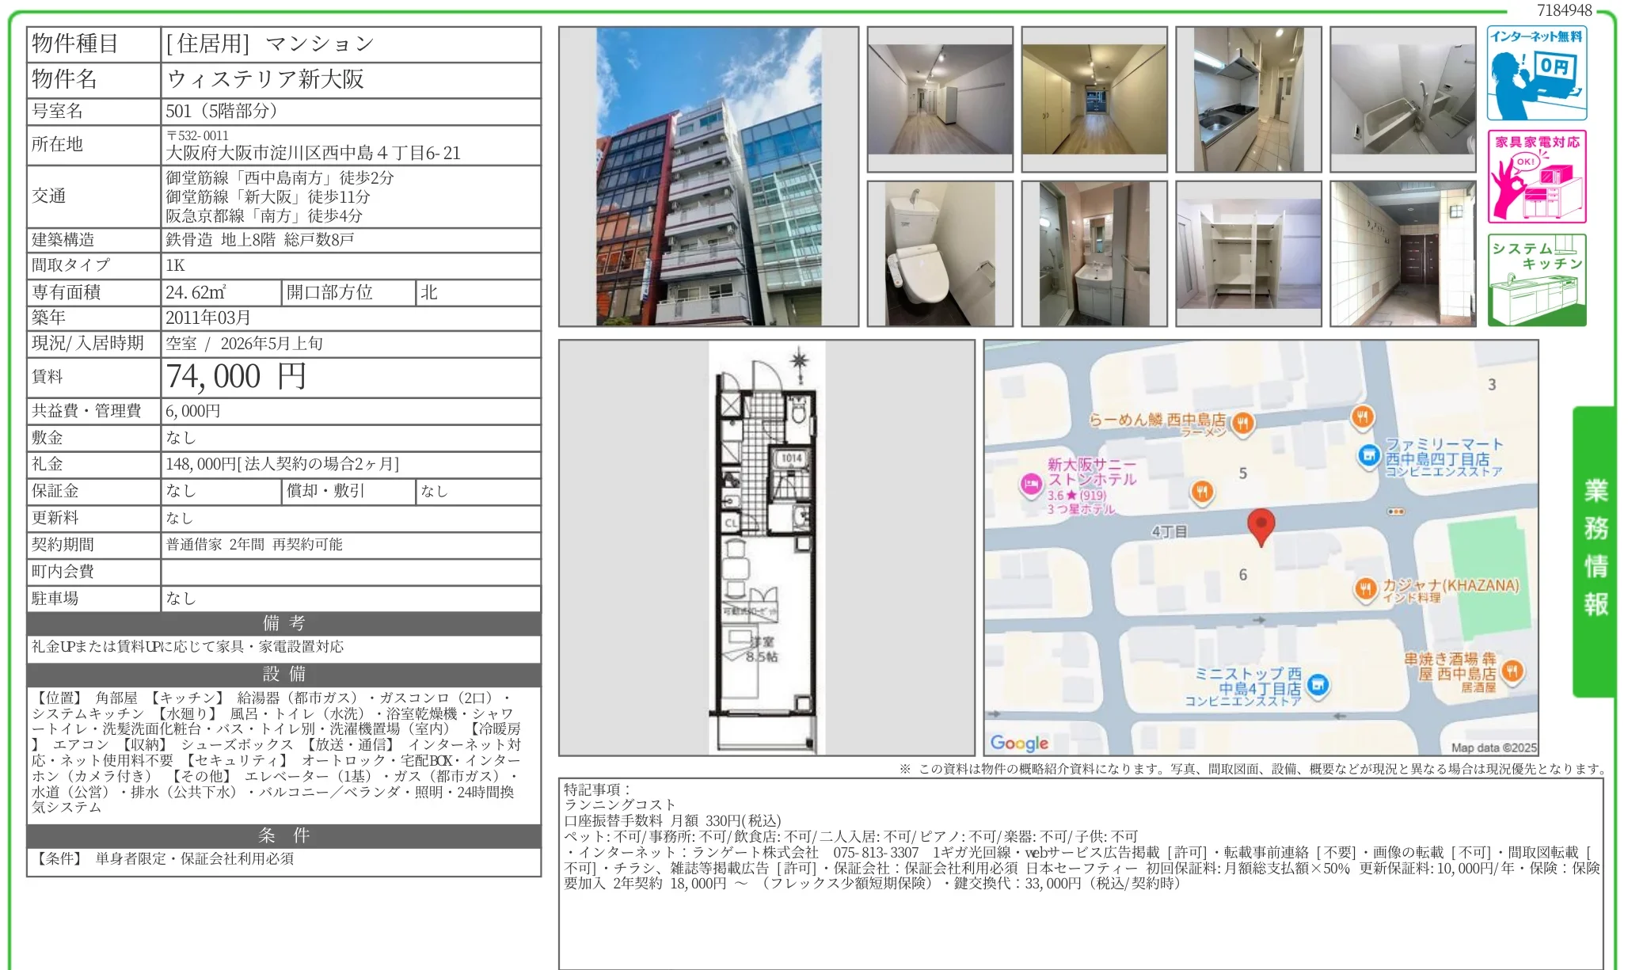Open the toilet photo thumbnail
The height and width of the screenshot is (970, 1628).
tap(939, 253)
